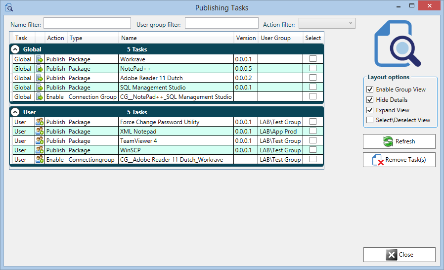Click the task icon beside NotePad++ row
The height and width of the screenshot is (270, 444).
click(x=40, y=69)
